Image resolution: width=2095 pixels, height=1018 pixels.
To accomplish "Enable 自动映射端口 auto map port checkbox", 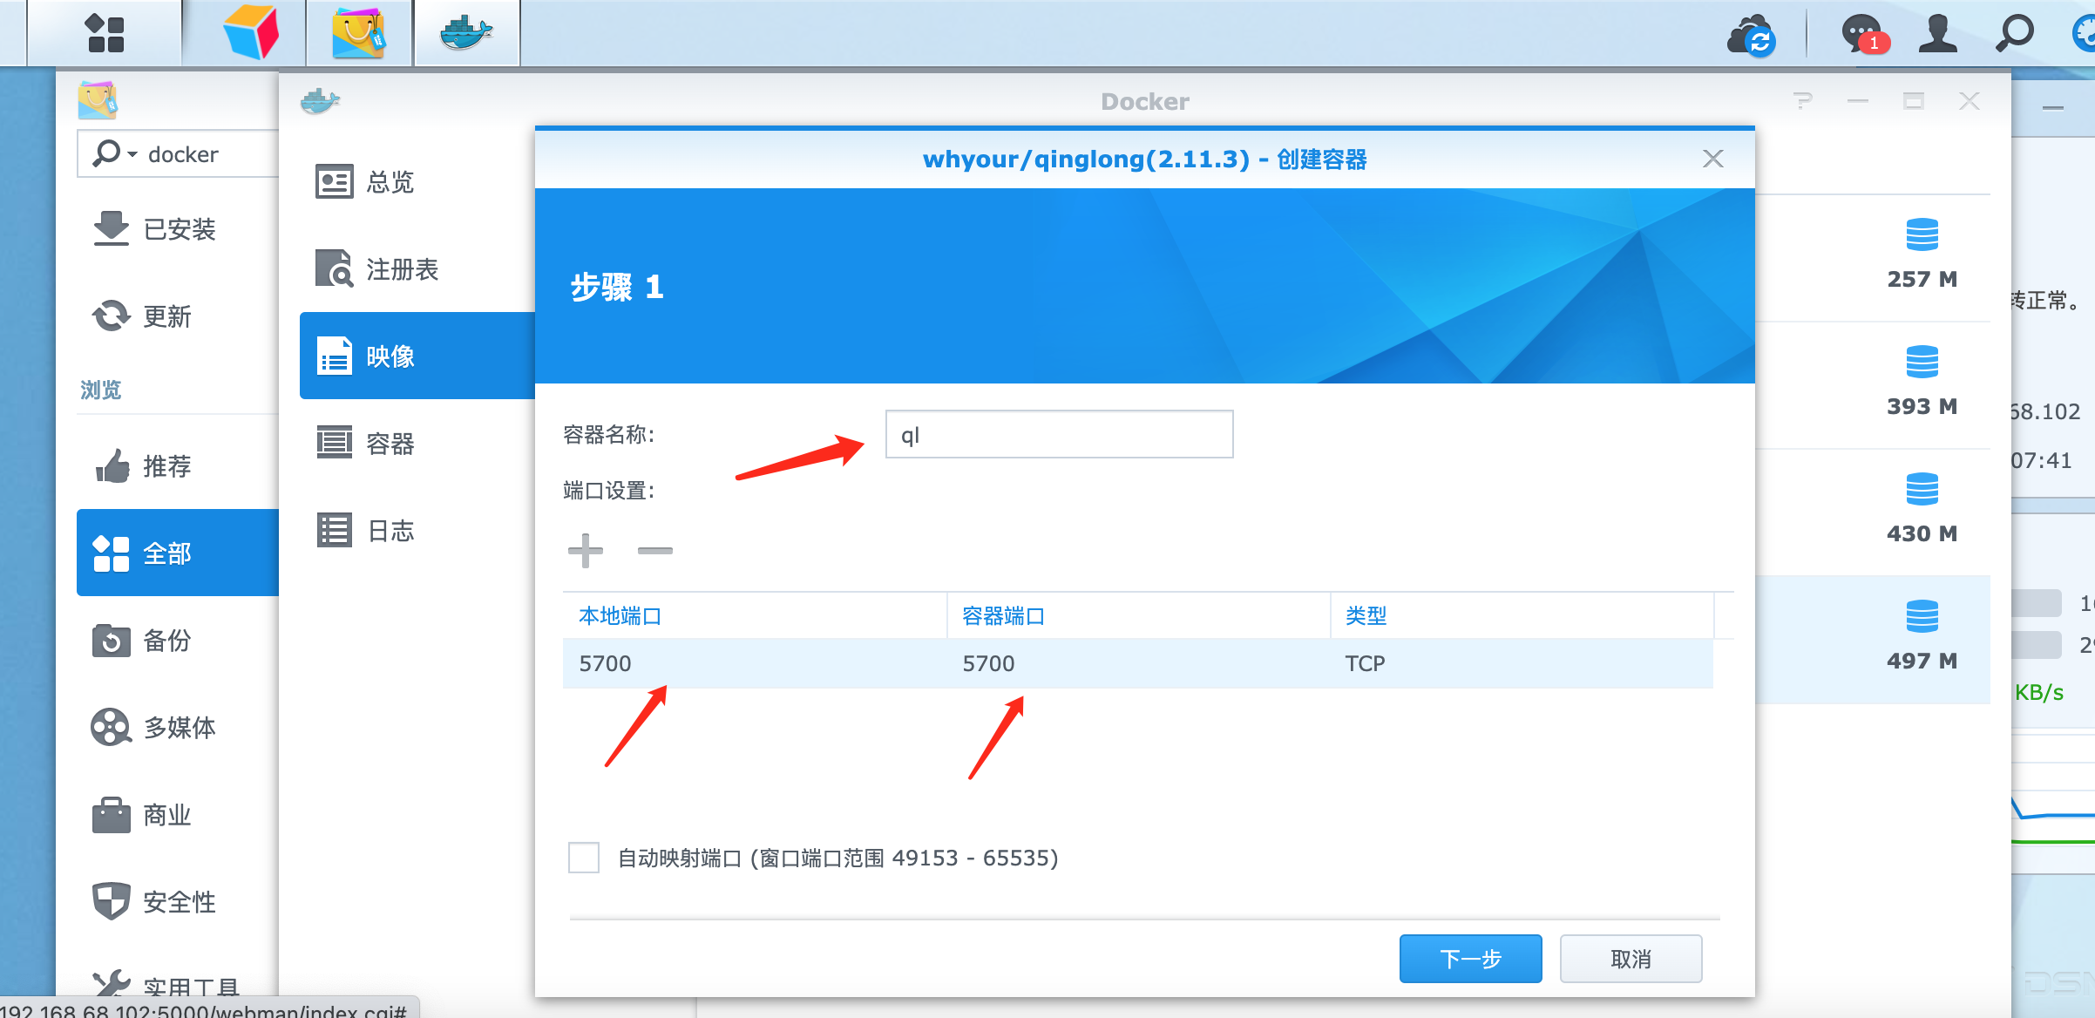I will pos(584,858).
